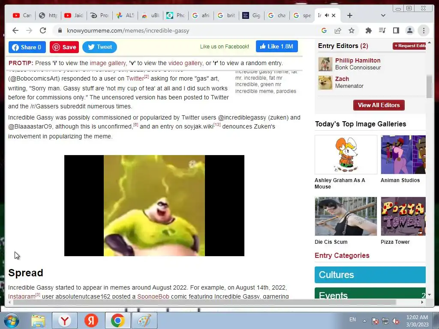The image size is (439, 329).
Task: Switch to the 'Pro' Disney tab
Action: pos(99,15)
